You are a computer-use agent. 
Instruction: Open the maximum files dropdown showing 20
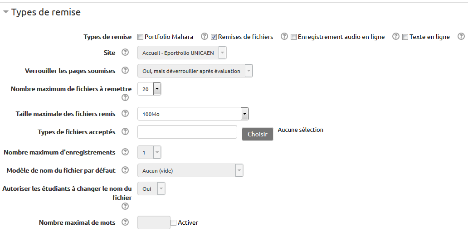(149, 89)
